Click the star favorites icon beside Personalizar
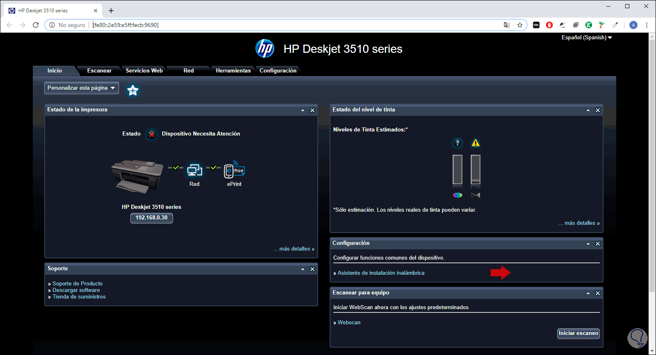Screen dimensions: 656x355 [x=132, y=90]
